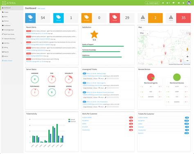
Task: Open the message icon in header
Action: tap(179, 3)
